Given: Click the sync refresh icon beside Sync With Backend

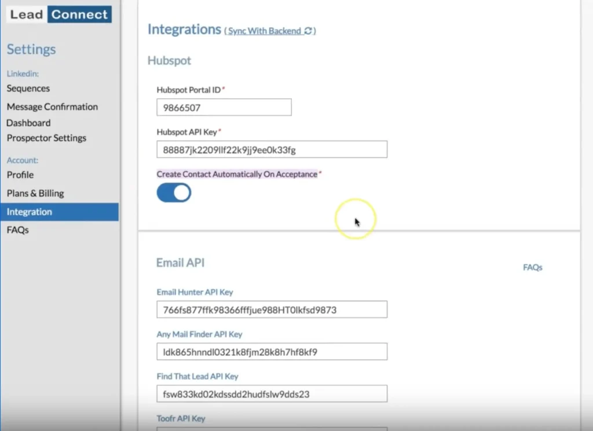Looking at the screenshot, I should (308, 31).
